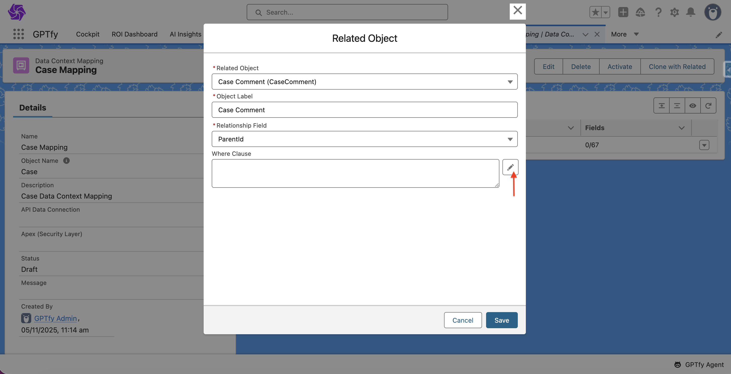Open the Setup gear icon
Image resolution: width=731 pixels, height=374 pixels.
tap(674, 12)
